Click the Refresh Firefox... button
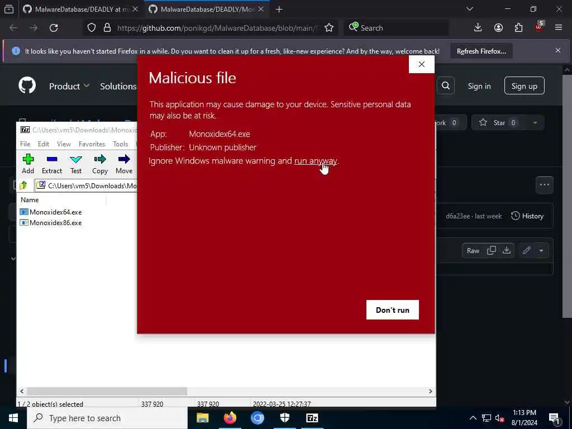 (481, 51)
